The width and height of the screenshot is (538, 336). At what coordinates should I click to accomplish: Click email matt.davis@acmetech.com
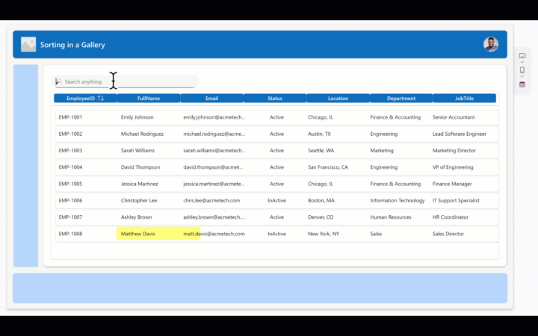(x=214, y=234)
